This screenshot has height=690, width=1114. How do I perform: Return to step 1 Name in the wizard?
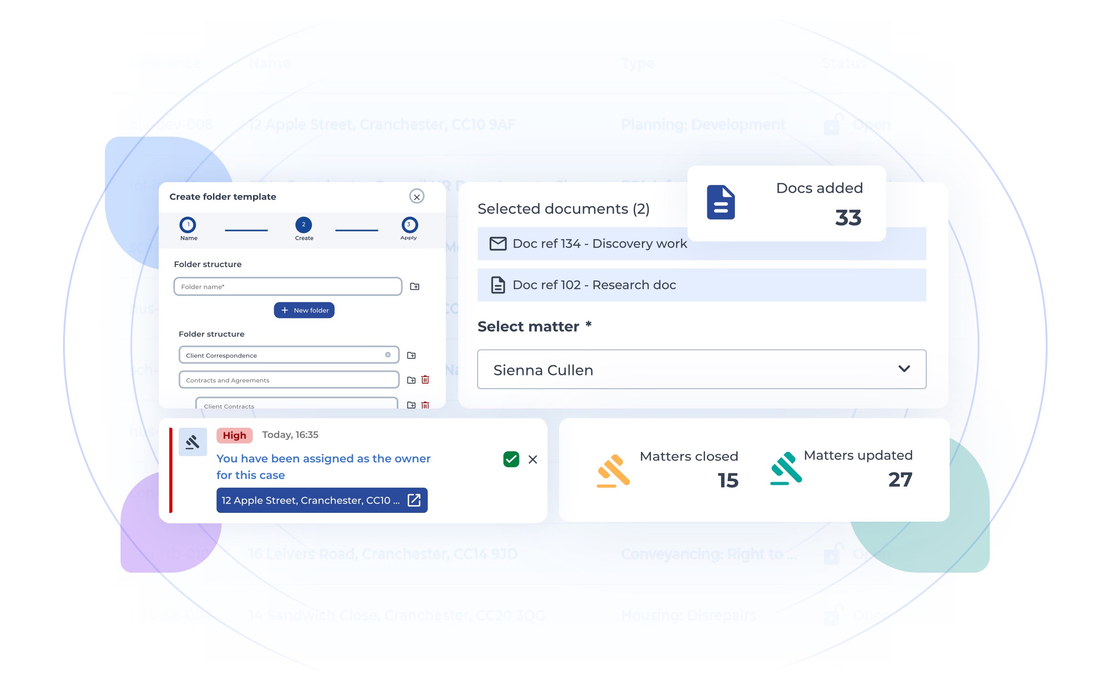pos(188,225)
